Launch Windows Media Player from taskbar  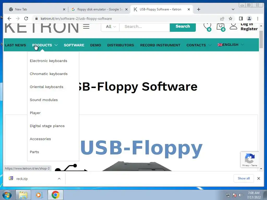[x=39, y=195]
